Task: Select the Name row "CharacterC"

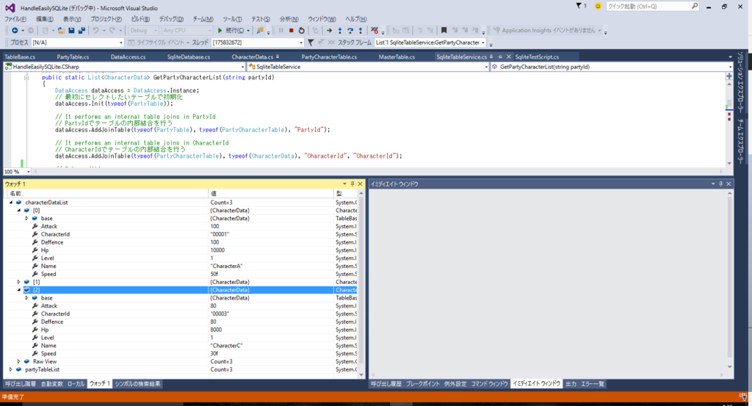Action: [181, 346]
